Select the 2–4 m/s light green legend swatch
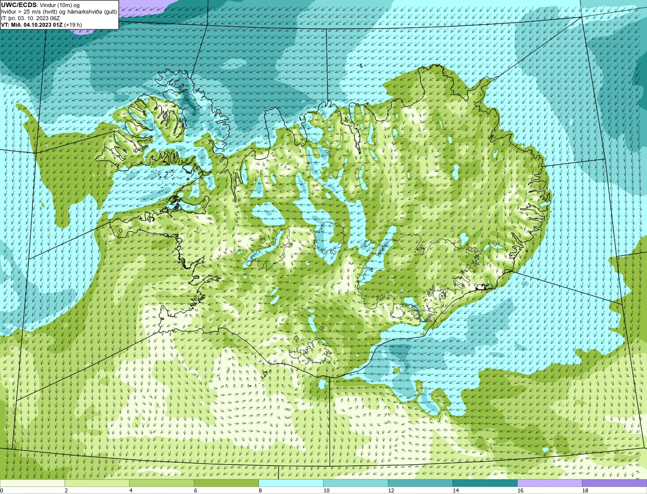The width and height of the screenshot is (647, 494). point(97,483)
